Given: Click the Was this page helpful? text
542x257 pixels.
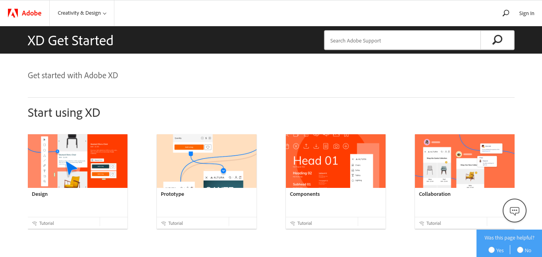Looking at the screenshot, I should point(509,238).
